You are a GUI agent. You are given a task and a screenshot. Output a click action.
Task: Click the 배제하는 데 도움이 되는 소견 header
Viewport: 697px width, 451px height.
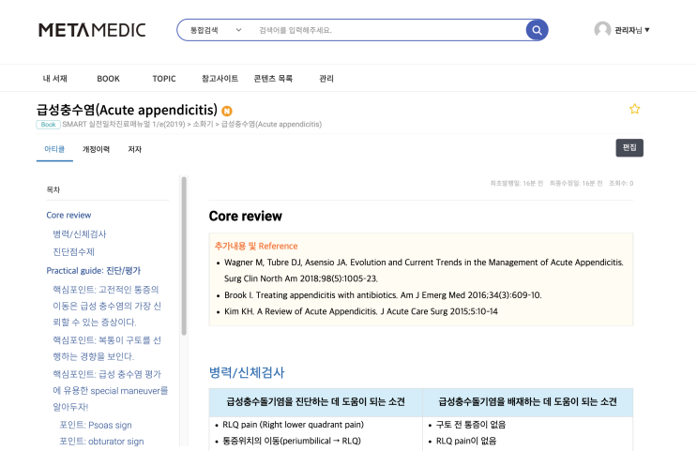coord(527,401)
